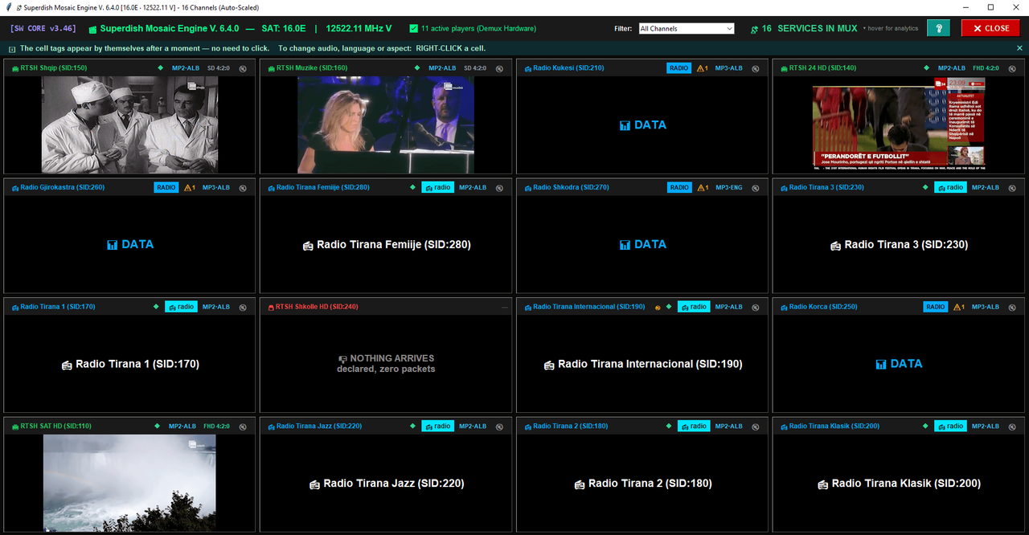Click the mute icon in Radio Korca cell

coord(1012,307)
